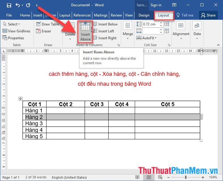The height and width of the screenshot is (181, 223).
Task: Activate the Eraser tool
Action: (x=44, y=31)
